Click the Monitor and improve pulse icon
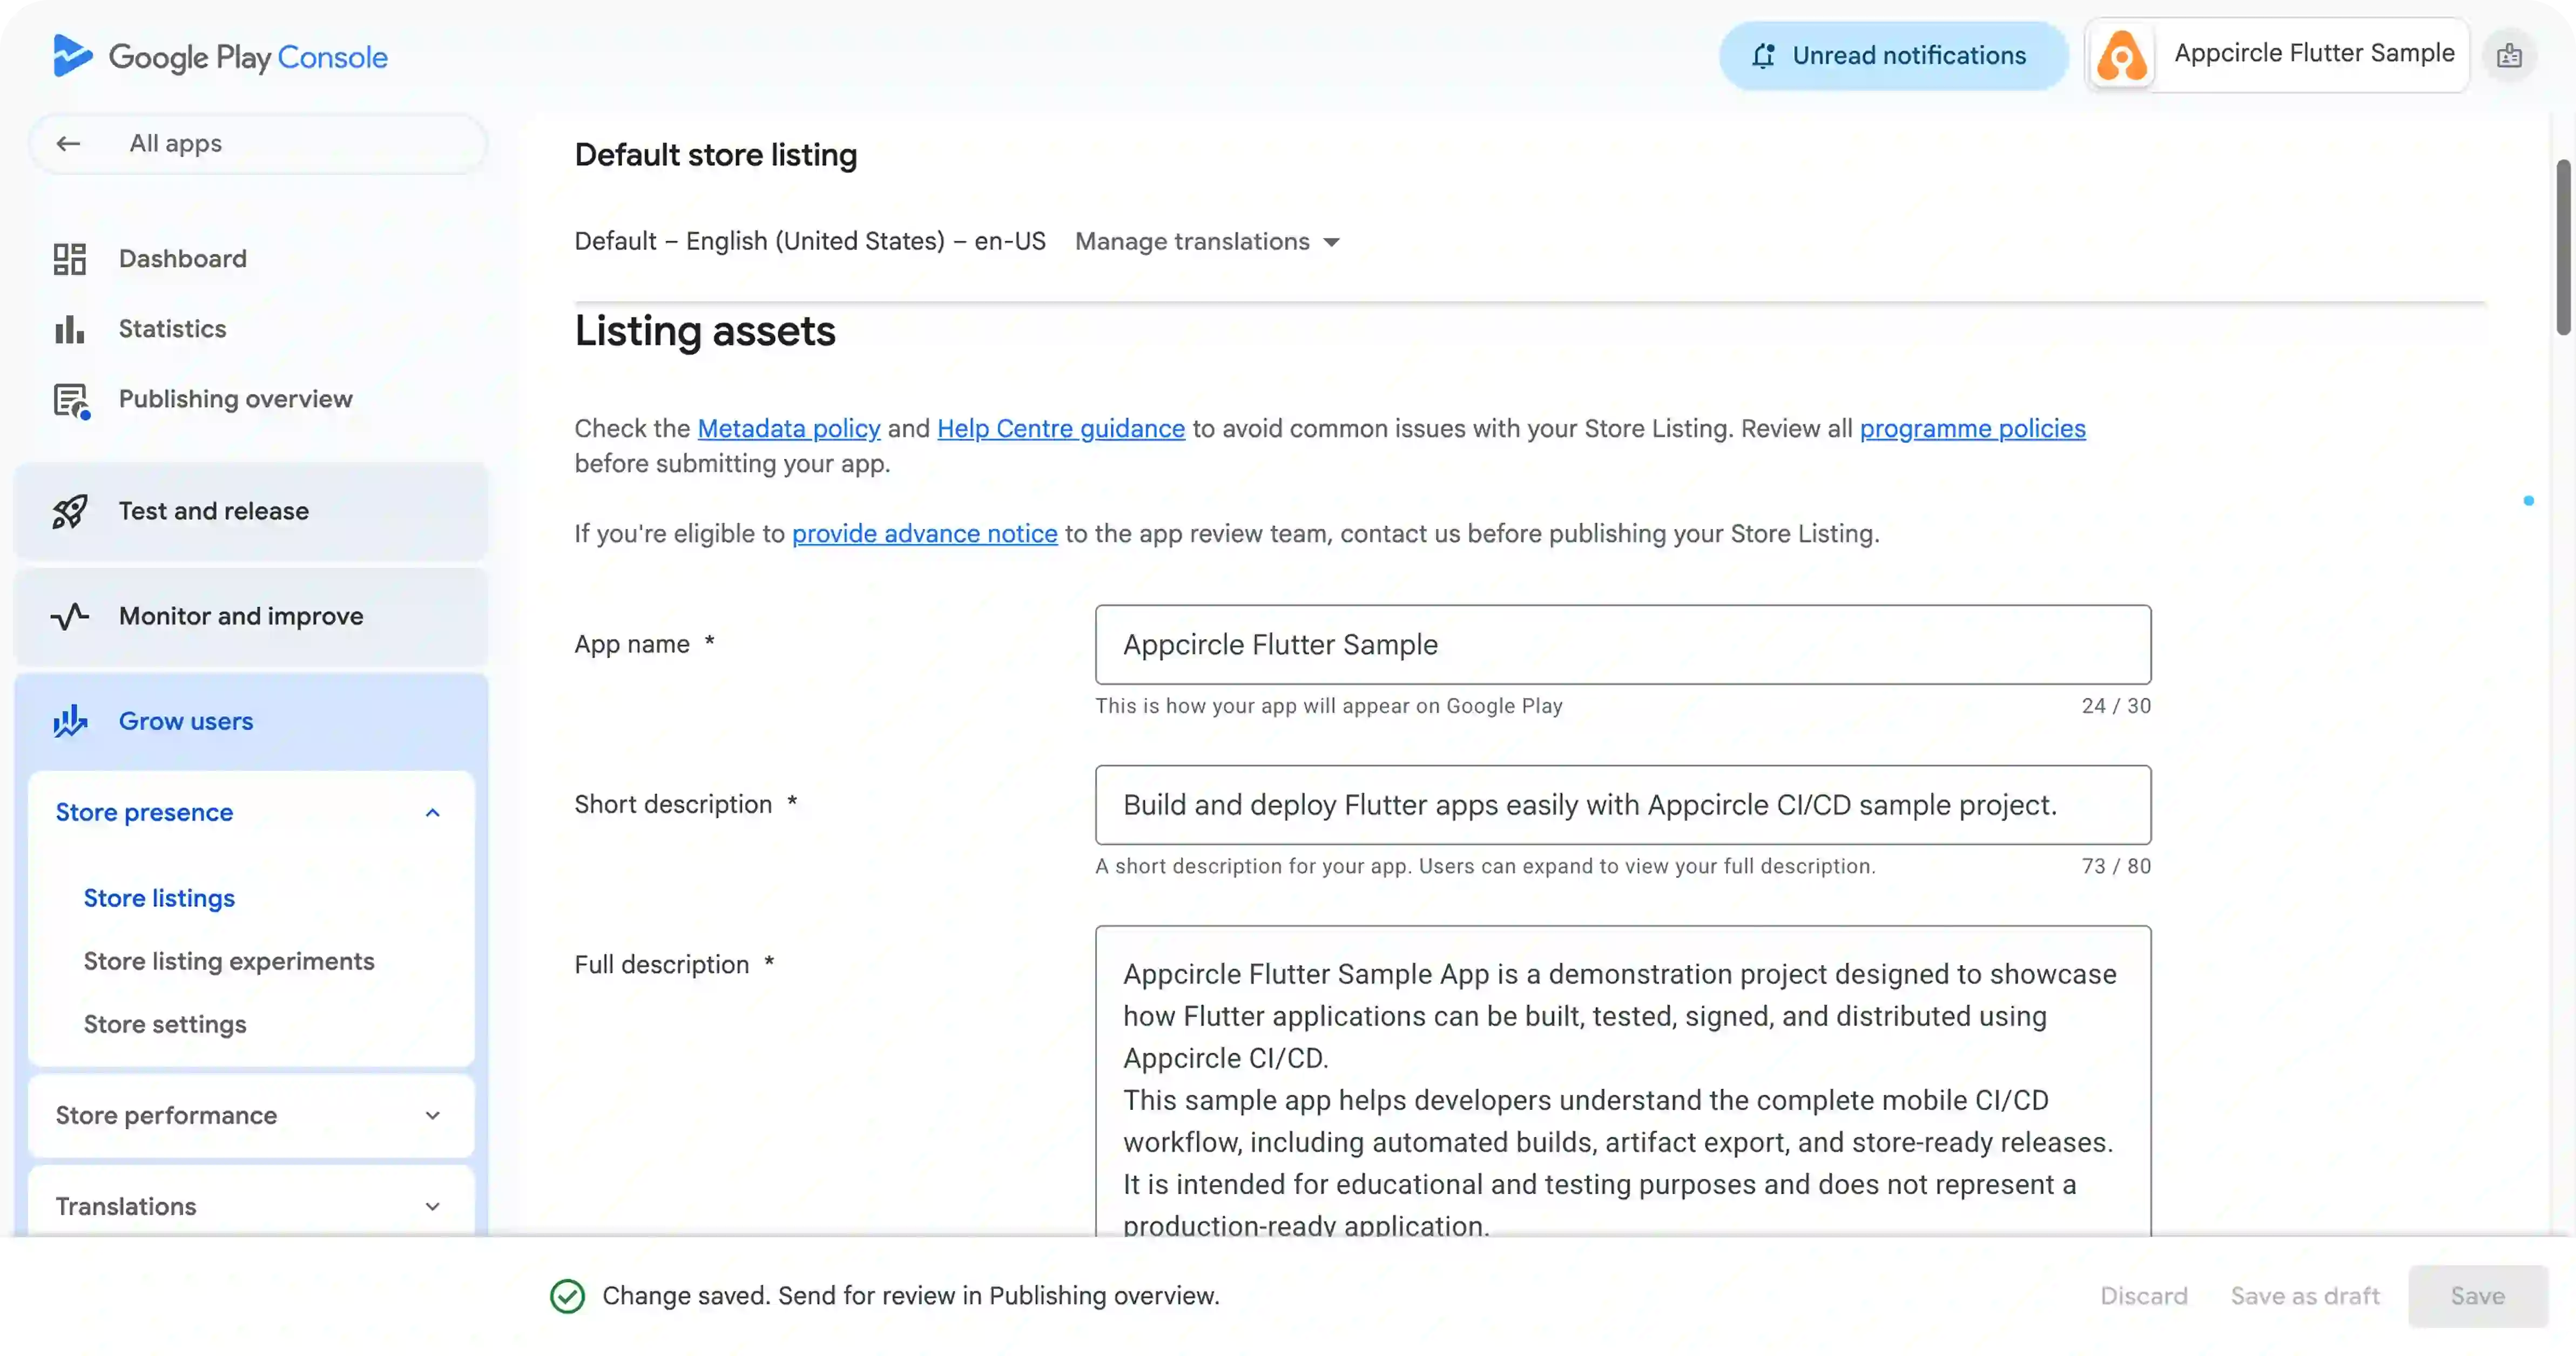Viewport: 2576px width, 1356px height. pyautogui.click(x=70, y=616)
